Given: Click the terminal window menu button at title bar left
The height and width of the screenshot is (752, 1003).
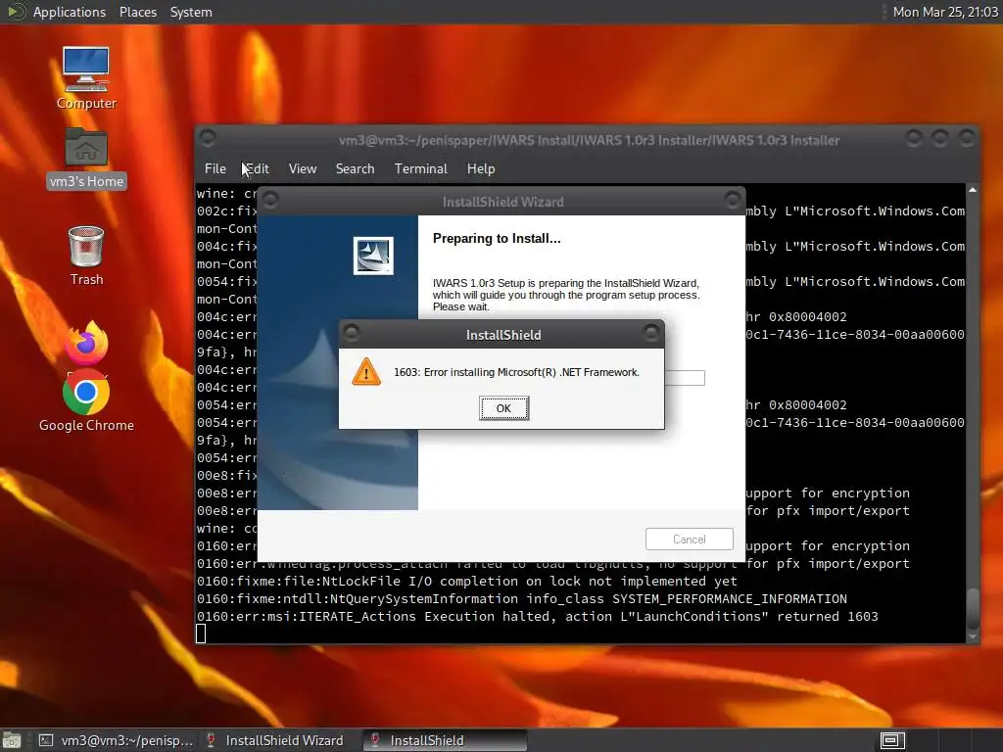Looking at the screenshot, I should 208,137.
